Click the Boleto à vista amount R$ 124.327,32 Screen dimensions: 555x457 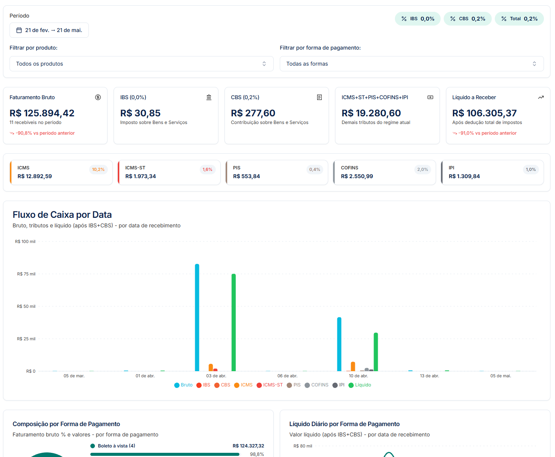pyautogui.click(x=249, y=446)
